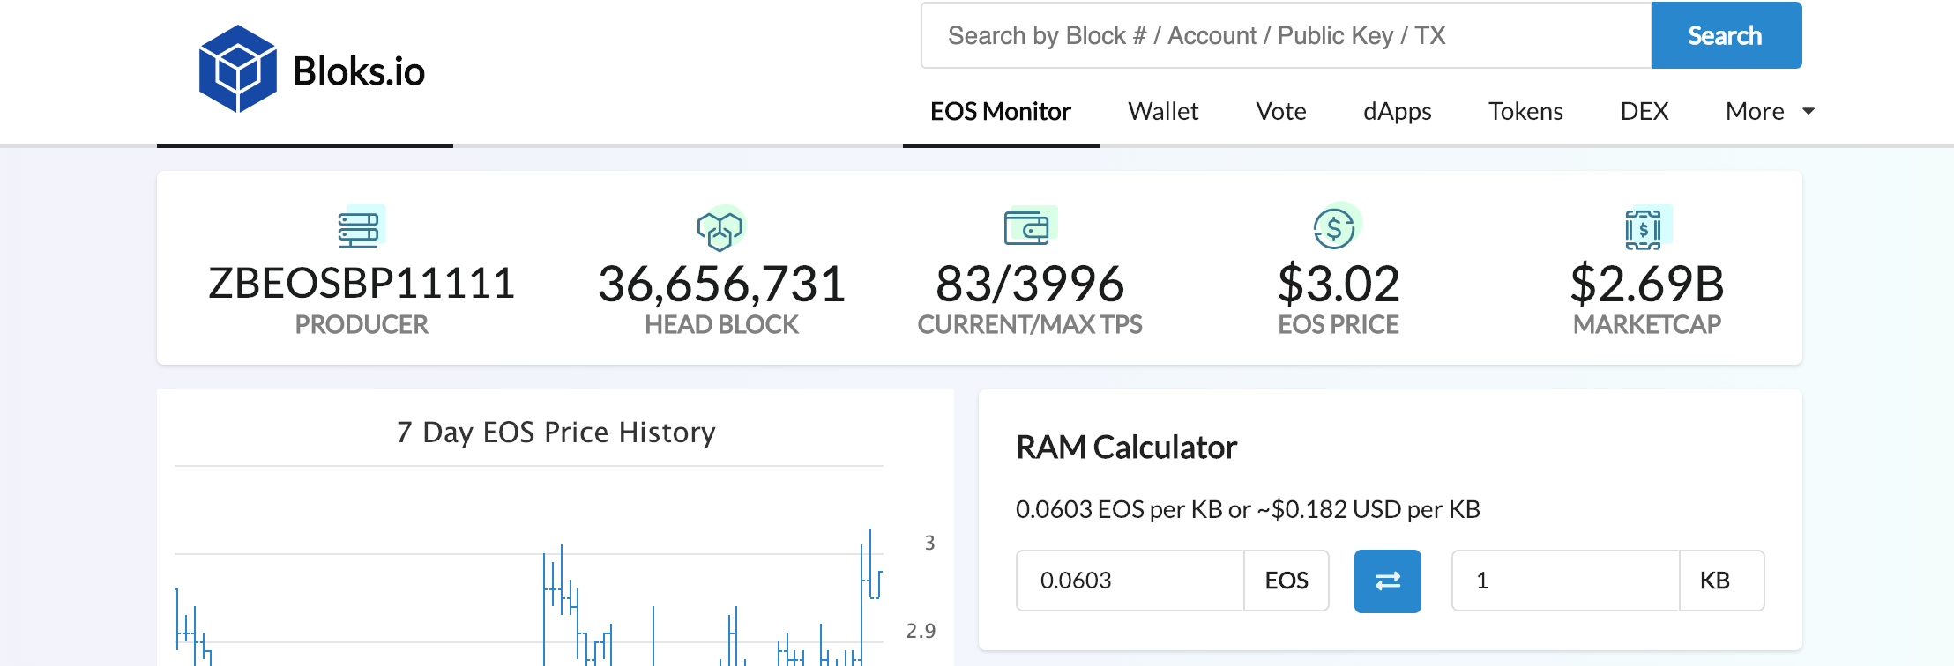This screenshot has height=666, width=1954.
Task: Click the EOS amount input field
Action: click(x=1130, y=581)
